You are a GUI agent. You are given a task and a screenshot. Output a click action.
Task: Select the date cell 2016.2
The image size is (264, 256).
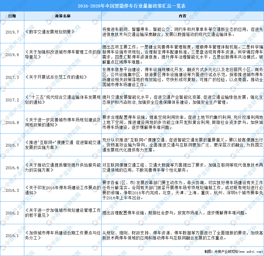click(x=12, y=213)
